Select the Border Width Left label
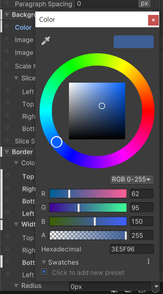Viewport: 163px width, 294px height. click(28, 275)
